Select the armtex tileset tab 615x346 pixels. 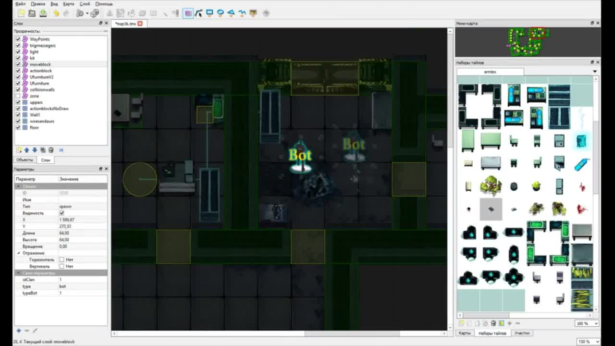490,72
